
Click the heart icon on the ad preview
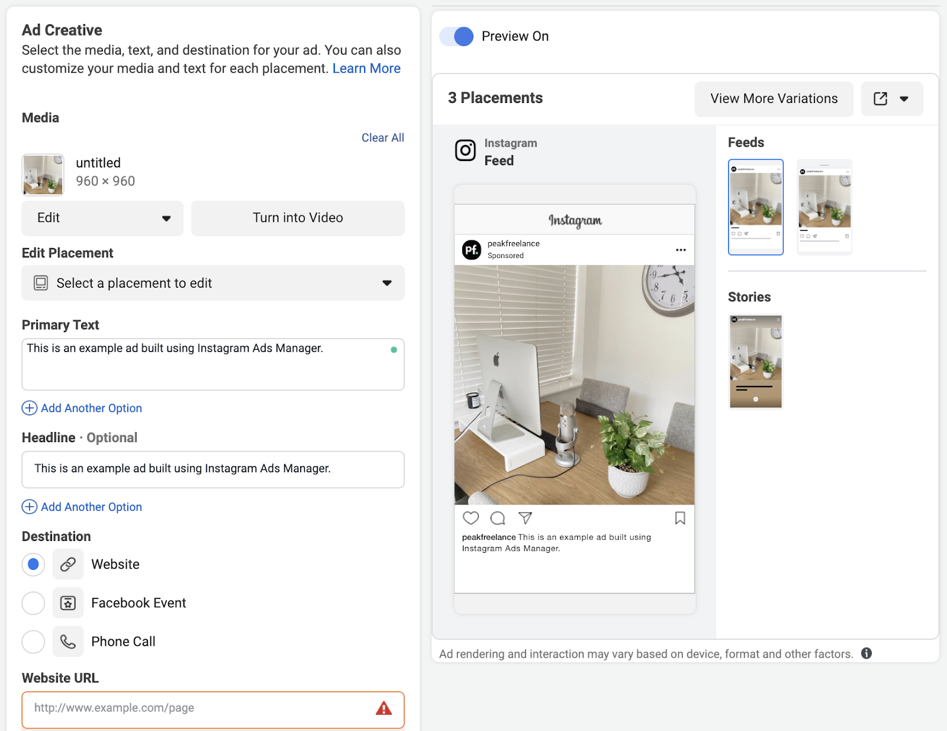[x=471, y=518]
